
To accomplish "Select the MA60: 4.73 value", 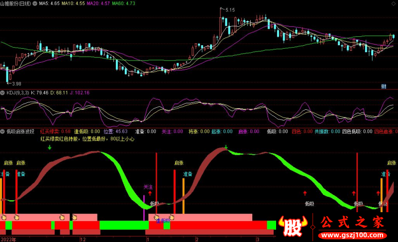I will pyautogui.click(x=123, y=3).
